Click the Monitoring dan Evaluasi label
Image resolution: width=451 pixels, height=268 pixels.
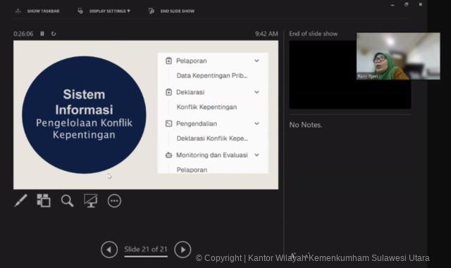click(x=212, y=155)
